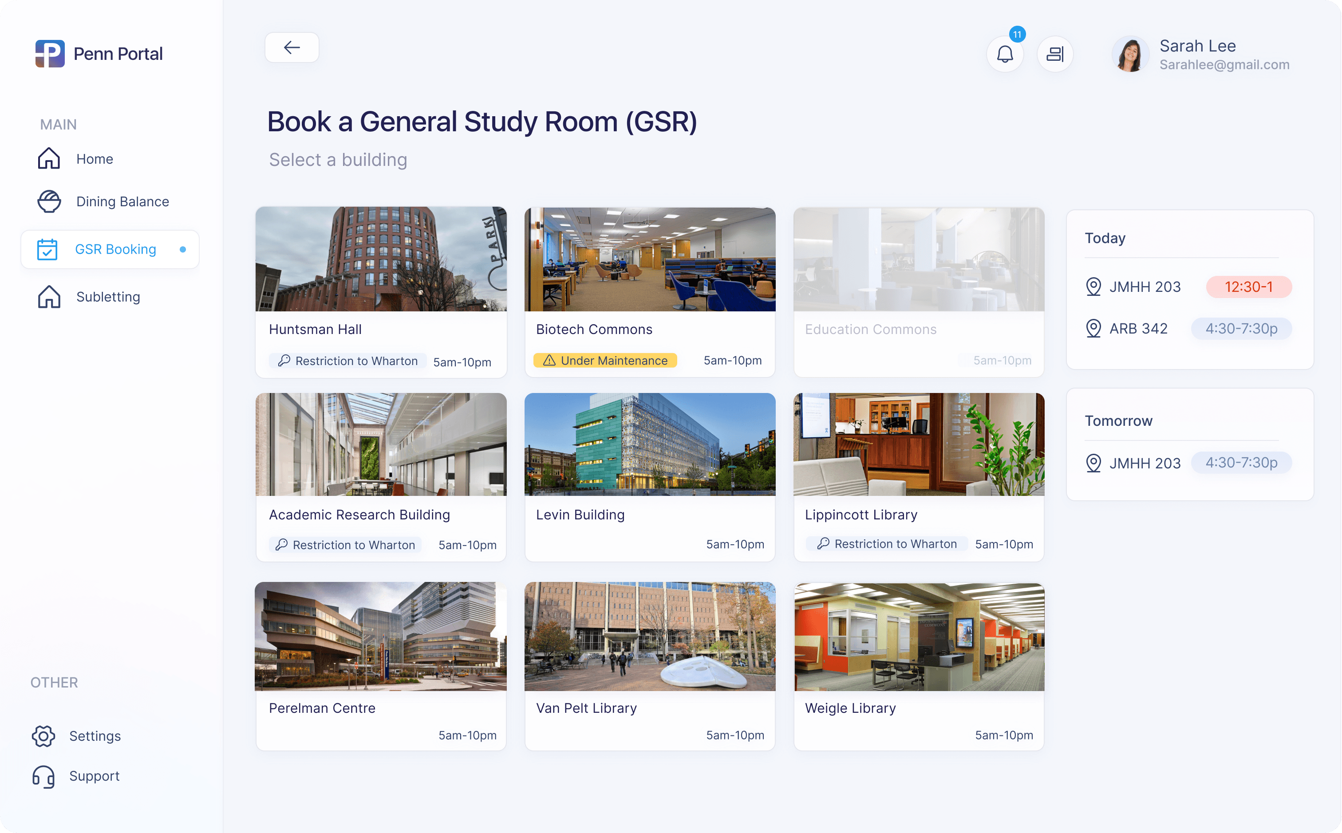1342x833 pixels.
Task: Click the GSR Booking calendar icon
Action: tap(47, 249)
